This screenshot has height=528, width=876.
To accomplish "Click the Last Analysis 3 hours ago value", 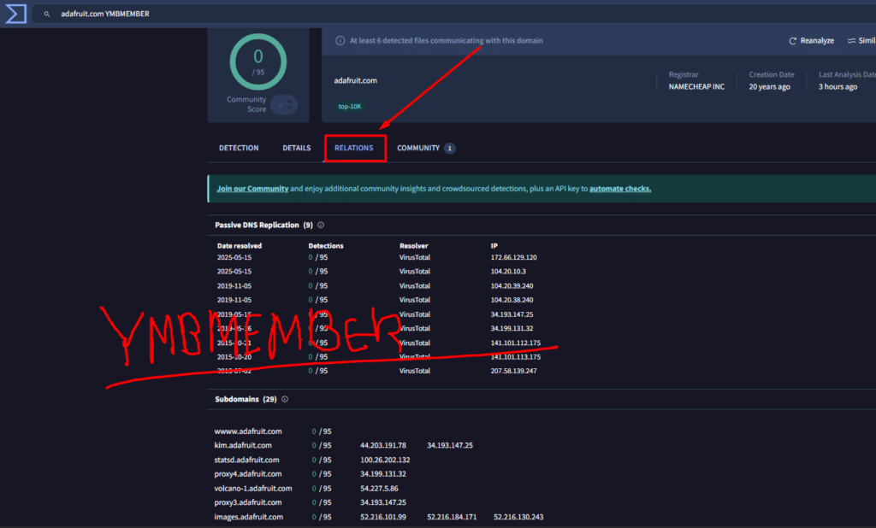I will [x=838, y=86].
